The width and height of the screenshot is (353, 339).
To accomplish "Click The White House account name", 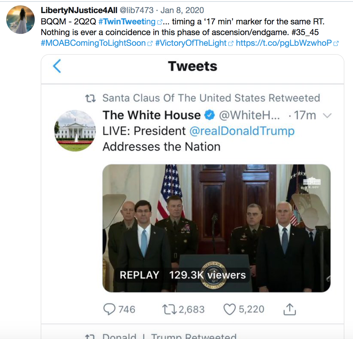I will pyautogui.click(x=152, y=115).
